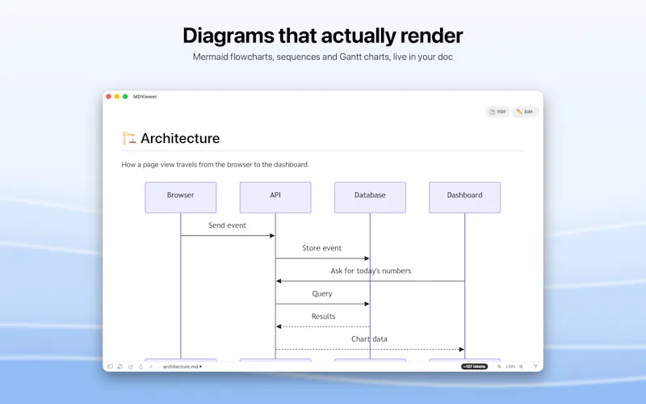Click the 'Mermaid flowcharts' subtitle text
The width and height of the screenshot is (646, 404).
point(322,57)
